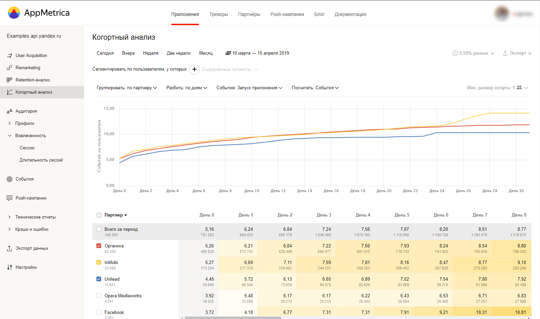Click the Remarketing link icon
540x319 pixels.
click(x=10, y=68)
